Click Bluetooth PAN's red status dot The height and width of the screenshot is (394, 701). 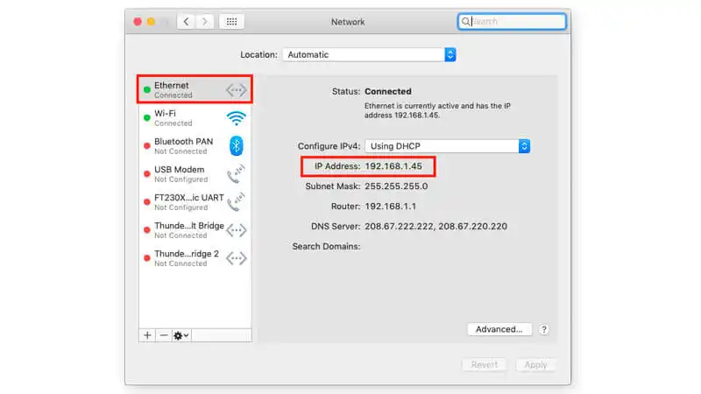146,145
